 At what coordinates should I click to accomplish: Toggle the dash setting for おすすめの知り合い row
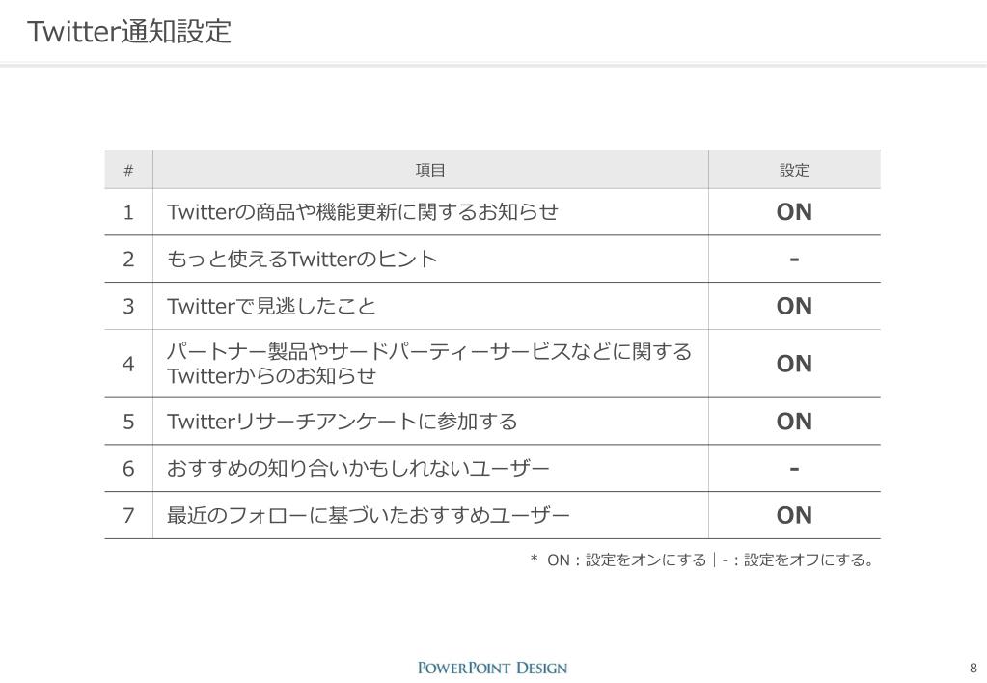click(x=794, y=468)
